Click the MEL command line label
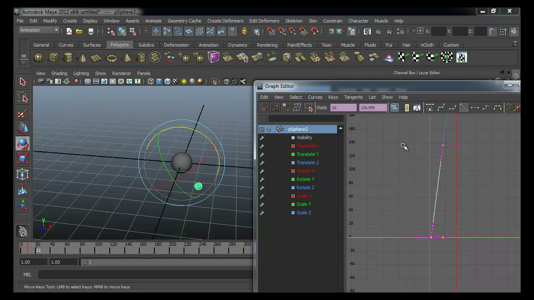The image size is (534, 300). tap(27, 275)
